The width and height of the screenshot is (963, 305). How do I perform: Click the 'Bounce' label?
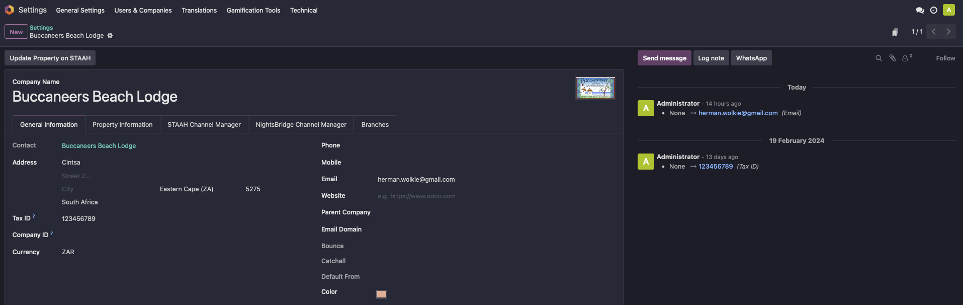coord(332,246)
